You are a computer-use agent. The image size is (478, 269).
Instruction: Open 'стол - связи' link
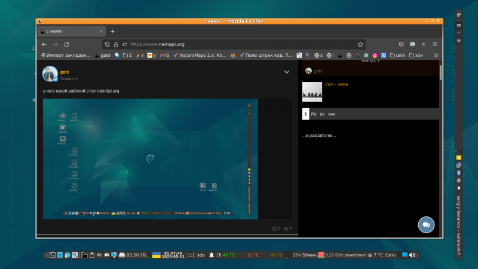[x=336, y=84]
